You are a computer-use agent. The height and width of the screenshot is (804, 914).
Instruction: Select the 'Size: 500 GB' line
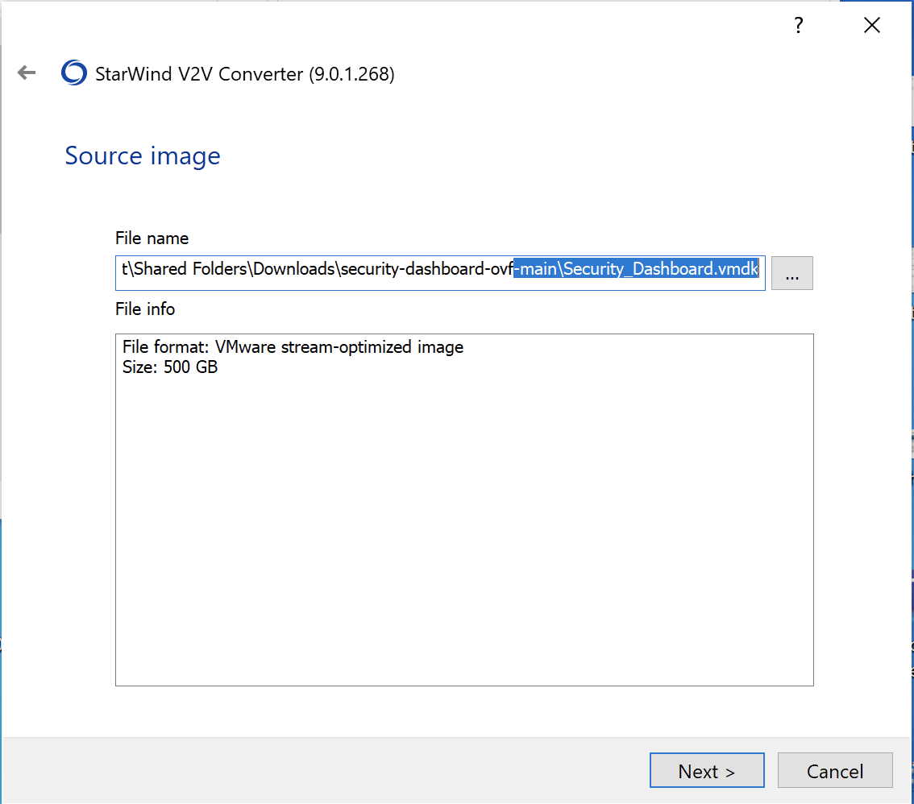point(169,367)
